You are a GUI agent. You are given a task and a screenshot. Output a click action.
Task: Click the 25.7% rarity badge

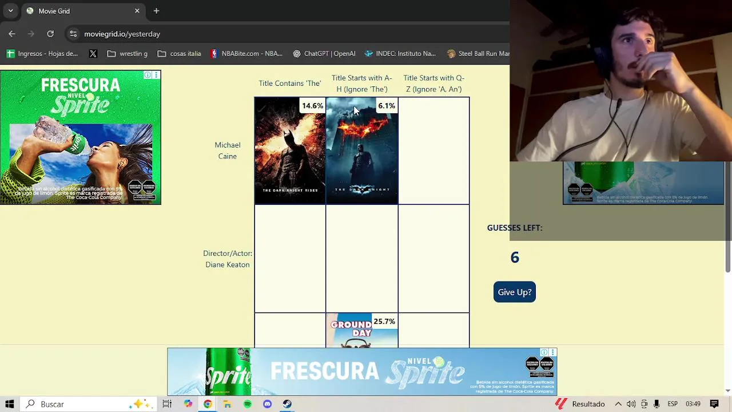point(384,322)
